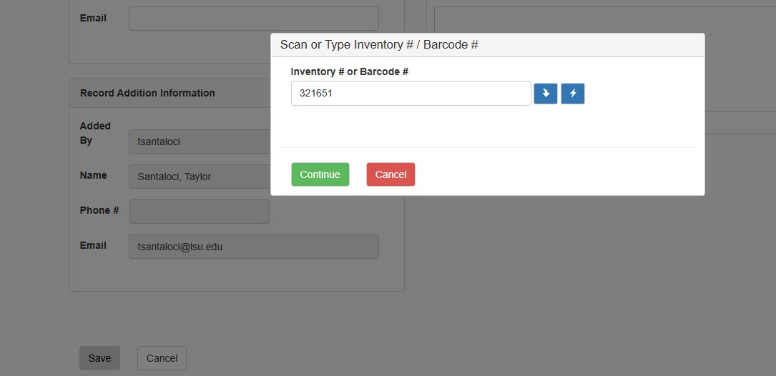Click the empty Phone # field
The height and width of the screenshot is (376, 776).
pyautogui.click(x=199, y=212)
